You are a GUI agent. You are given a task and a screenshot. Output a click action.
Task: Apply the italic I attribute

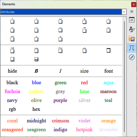click(x=60, y=71)
